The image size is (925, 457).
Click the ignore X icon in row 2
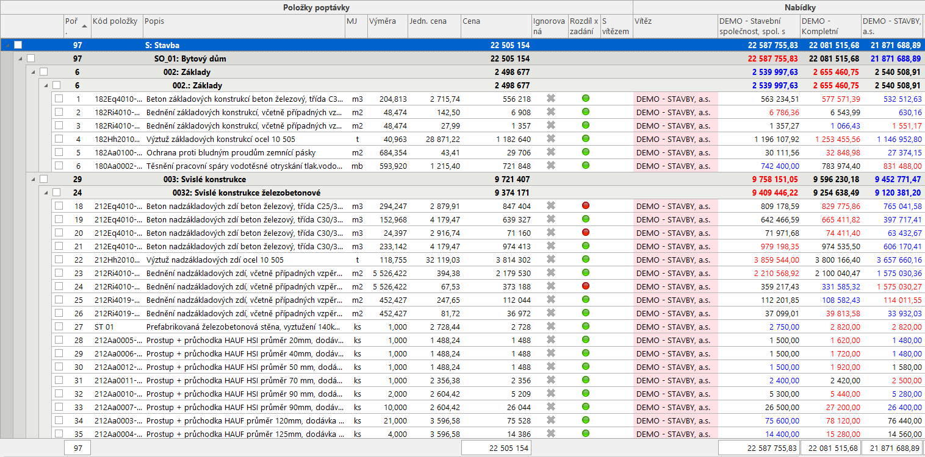coord(550,112)
